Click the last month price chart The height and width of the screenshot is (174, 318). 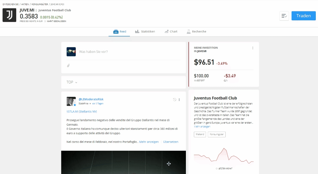pyautogui.click(x=224, y=156)
